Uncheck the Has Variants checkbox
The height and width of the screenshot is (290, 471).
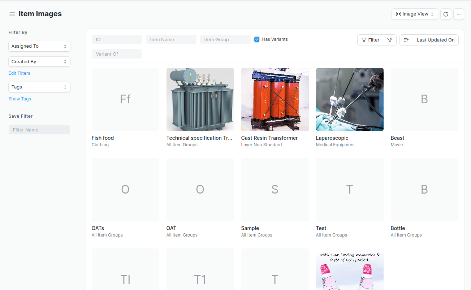click(257, 39)
